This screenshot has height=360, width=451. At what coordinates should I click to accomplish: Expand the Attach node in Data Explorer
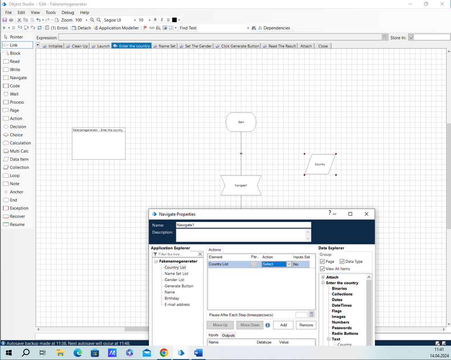pos(323,277)
